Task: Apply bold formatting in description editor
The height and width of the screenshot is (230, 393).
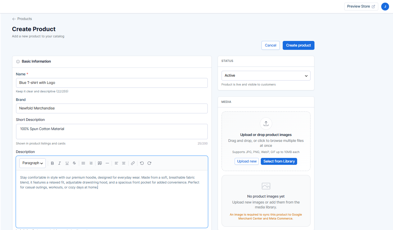Action: click(x=52, y=163)
